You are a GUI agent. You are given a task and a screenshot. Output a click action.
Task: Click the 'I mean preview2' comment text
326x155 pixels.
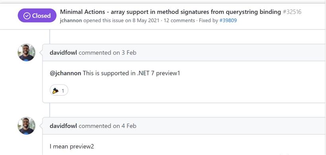pos(72,147)
